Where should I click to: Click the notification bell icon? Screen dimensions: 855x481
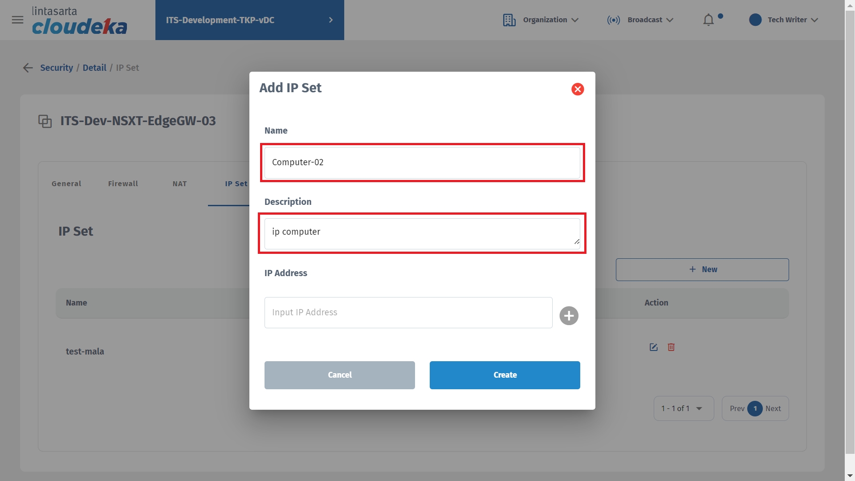click(x=708, y=20)
